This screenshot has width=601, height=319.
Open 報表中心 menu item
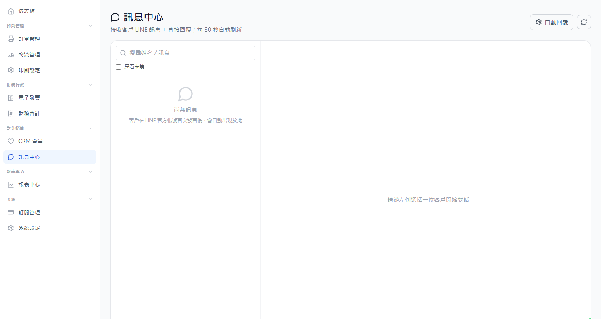50,185
